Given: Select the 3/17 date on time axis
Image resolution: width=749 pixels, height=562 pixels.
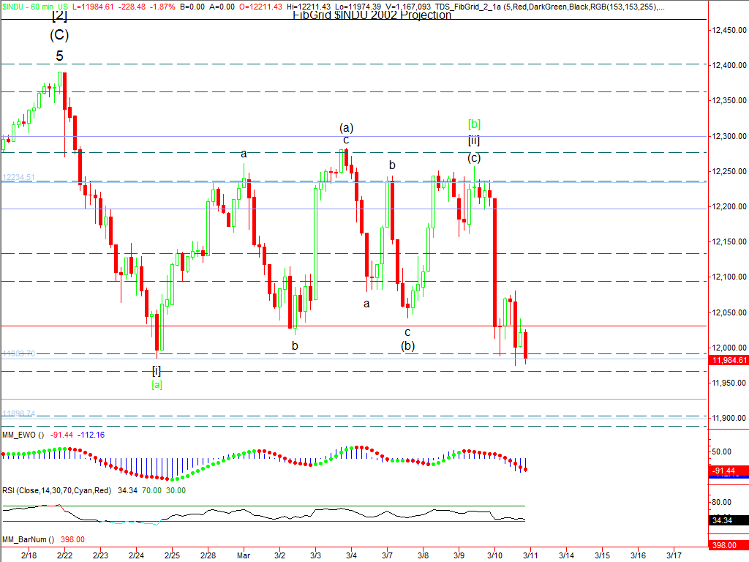Looking at the screenshot, I should point(674,556).
